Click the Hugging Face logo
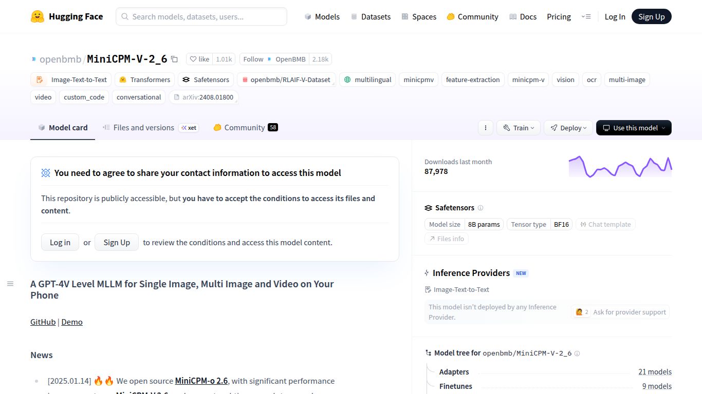This screenshot has width=702, height=394. (67, 16)
